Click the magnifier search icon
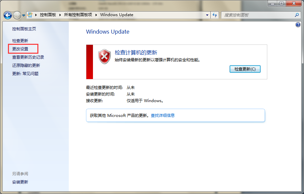The height and width of the screenshot is (194, 304). 297,15
